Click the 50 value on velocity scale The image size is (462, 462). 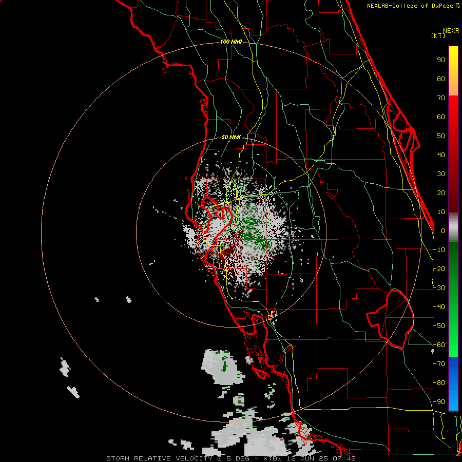(441, 136)
